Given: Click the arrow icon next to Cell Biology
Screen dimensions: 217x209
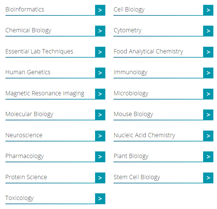Looking at the screenshot, I should point(208,10).
